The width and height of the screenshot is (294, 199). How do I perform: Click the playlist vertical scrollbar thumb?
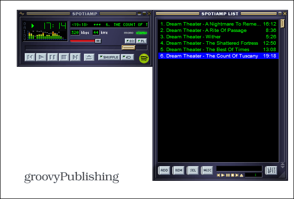[282, 24]
